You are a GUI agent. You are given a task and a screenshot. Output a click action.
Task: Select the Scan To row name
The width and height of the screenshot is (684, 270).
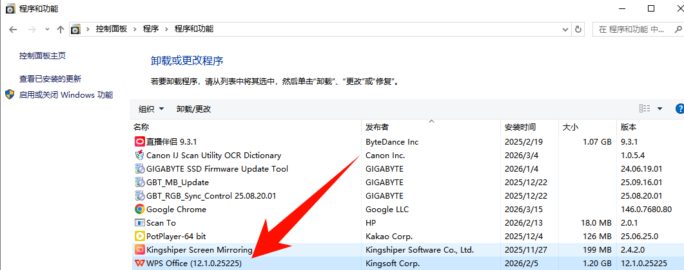click(161, 222)
